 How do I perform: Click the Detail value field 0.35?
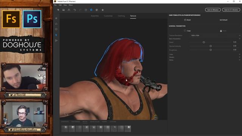click(235, 42)
